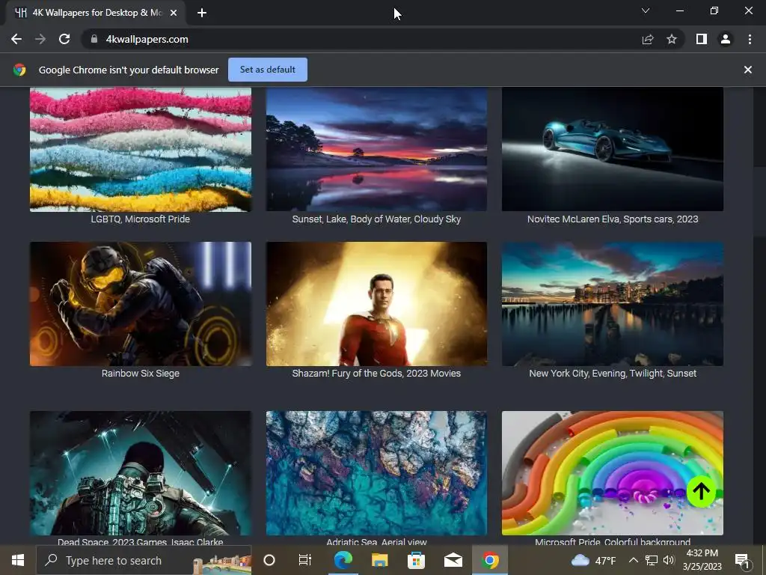Bookmark this tab with the star icon
This screenshot has width=766, height=575.
point(672,39)
